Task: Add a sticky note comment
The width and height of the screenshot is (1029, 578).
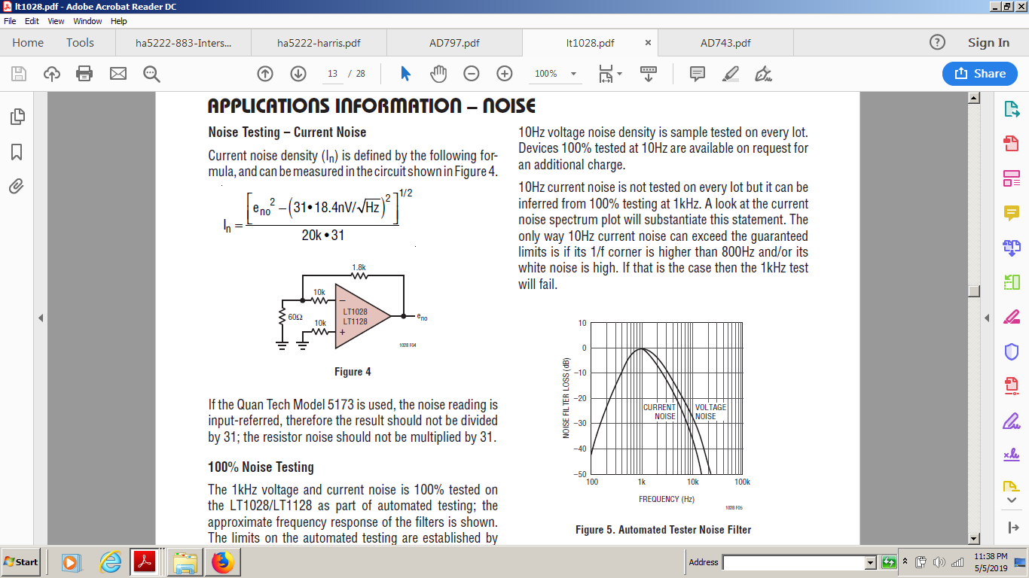Action: 698,74
